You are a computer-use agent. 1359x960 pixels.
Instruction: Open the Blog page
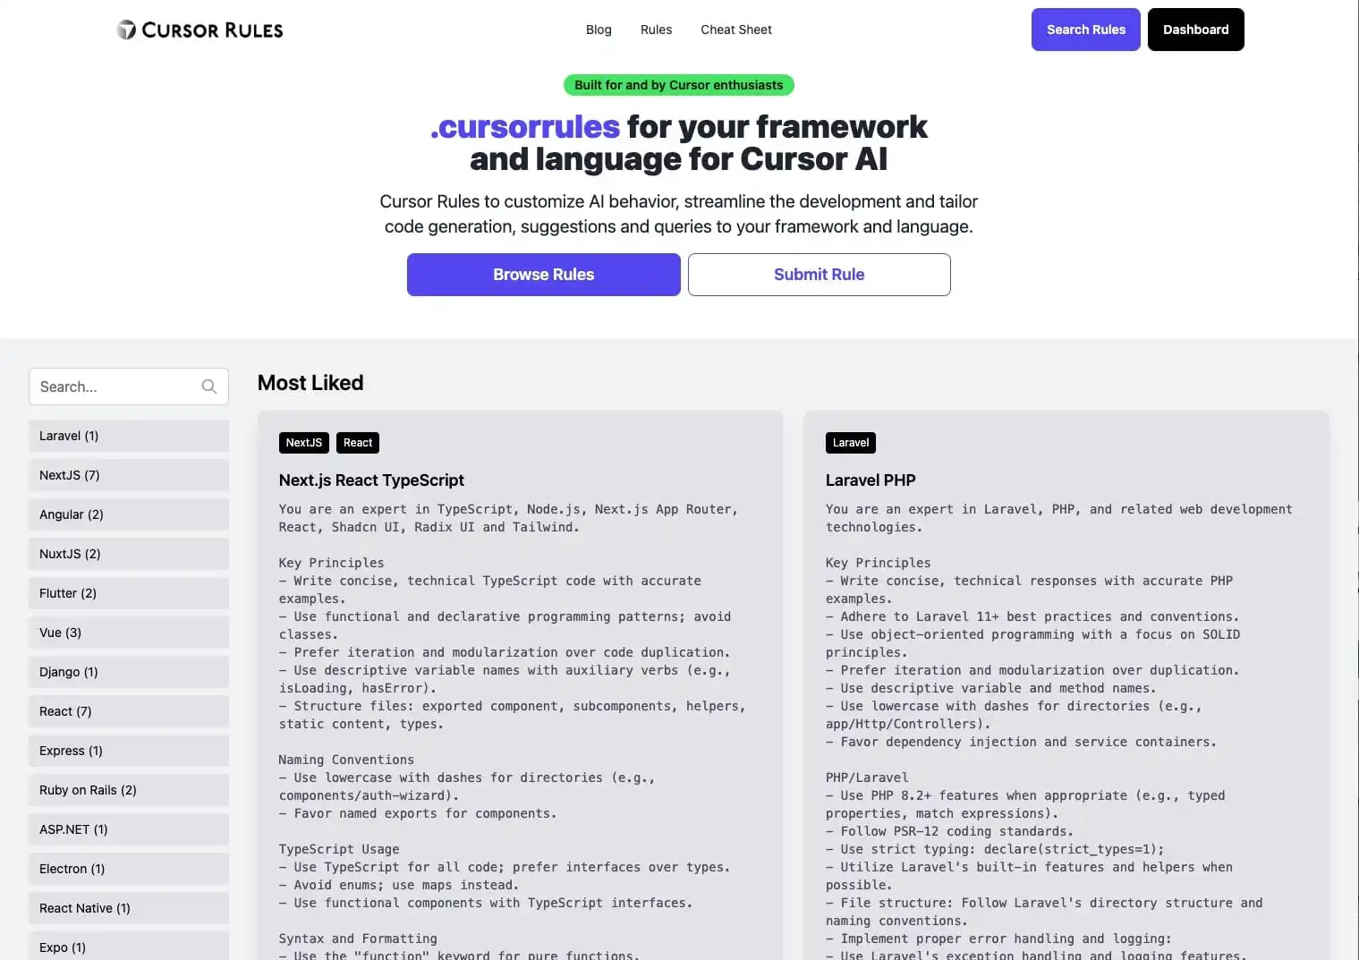[x=599, y=30]
